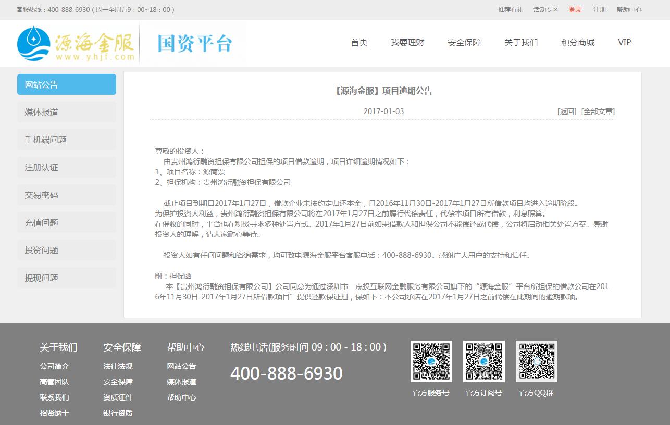Scan the 官方服务号 QR code thumbnail

point(431,360)
